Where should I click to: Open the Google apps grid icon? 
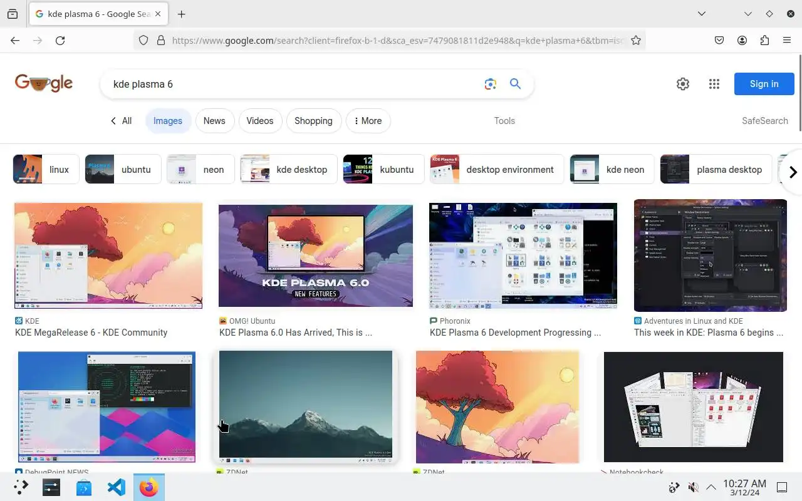[x=714, y=84]
